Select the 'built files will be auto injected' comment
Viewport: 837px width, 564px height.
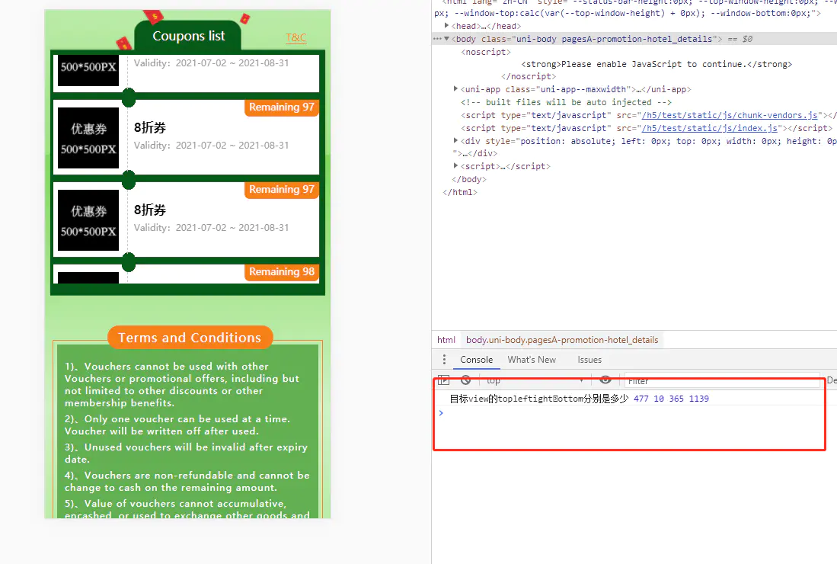click(566, 102)
